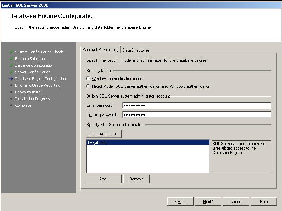Remove the selected administrator
Screen dimensions: 282x211
pos(136,179)
